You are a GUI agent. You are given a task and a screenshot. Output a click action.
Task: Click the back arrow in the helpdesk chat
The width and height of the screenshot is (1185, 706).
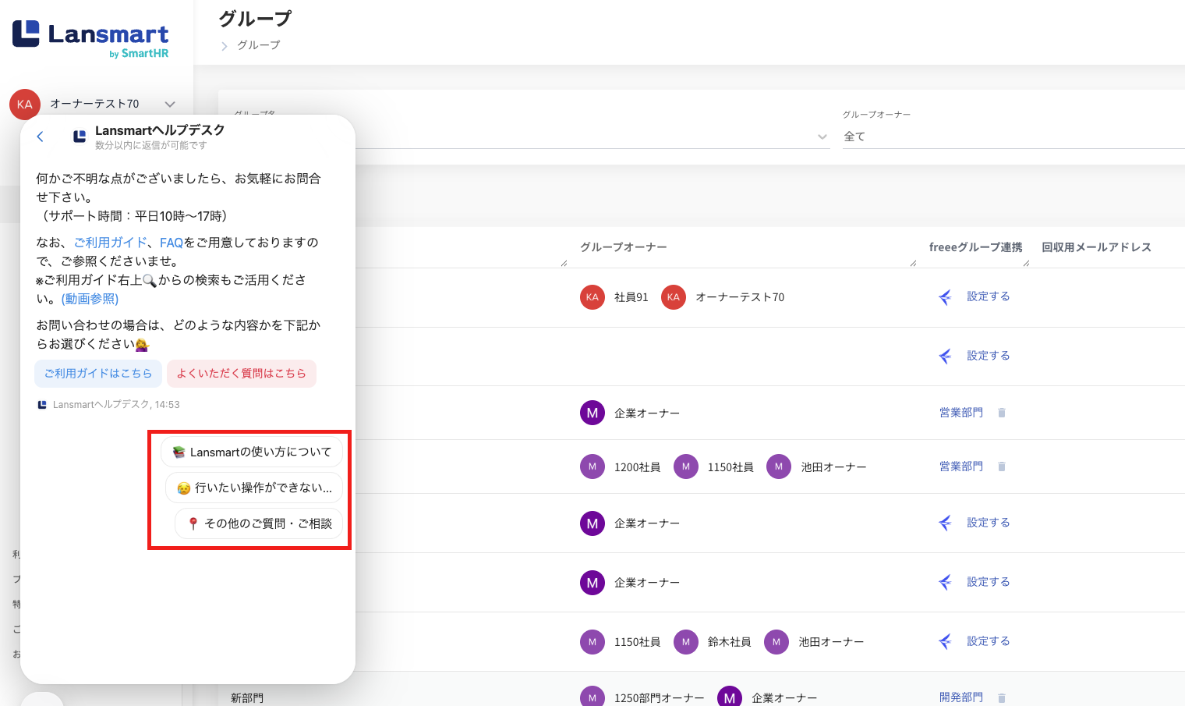coord(41,137)
